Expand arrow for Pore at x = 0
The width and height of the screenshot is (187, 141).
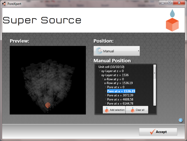106,87
